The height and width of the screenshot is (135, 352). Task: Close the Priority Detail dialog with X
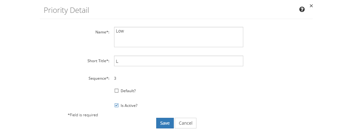coord(311,6)
